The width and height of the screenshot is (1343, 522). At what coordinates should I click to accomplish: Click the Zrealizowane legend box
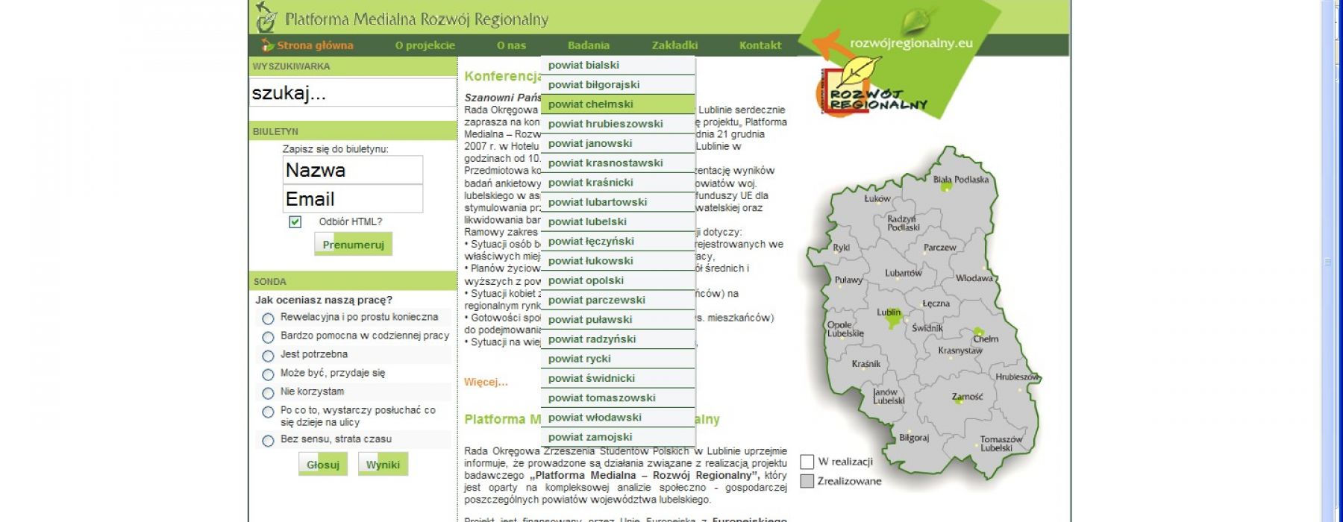pos(807,482)
